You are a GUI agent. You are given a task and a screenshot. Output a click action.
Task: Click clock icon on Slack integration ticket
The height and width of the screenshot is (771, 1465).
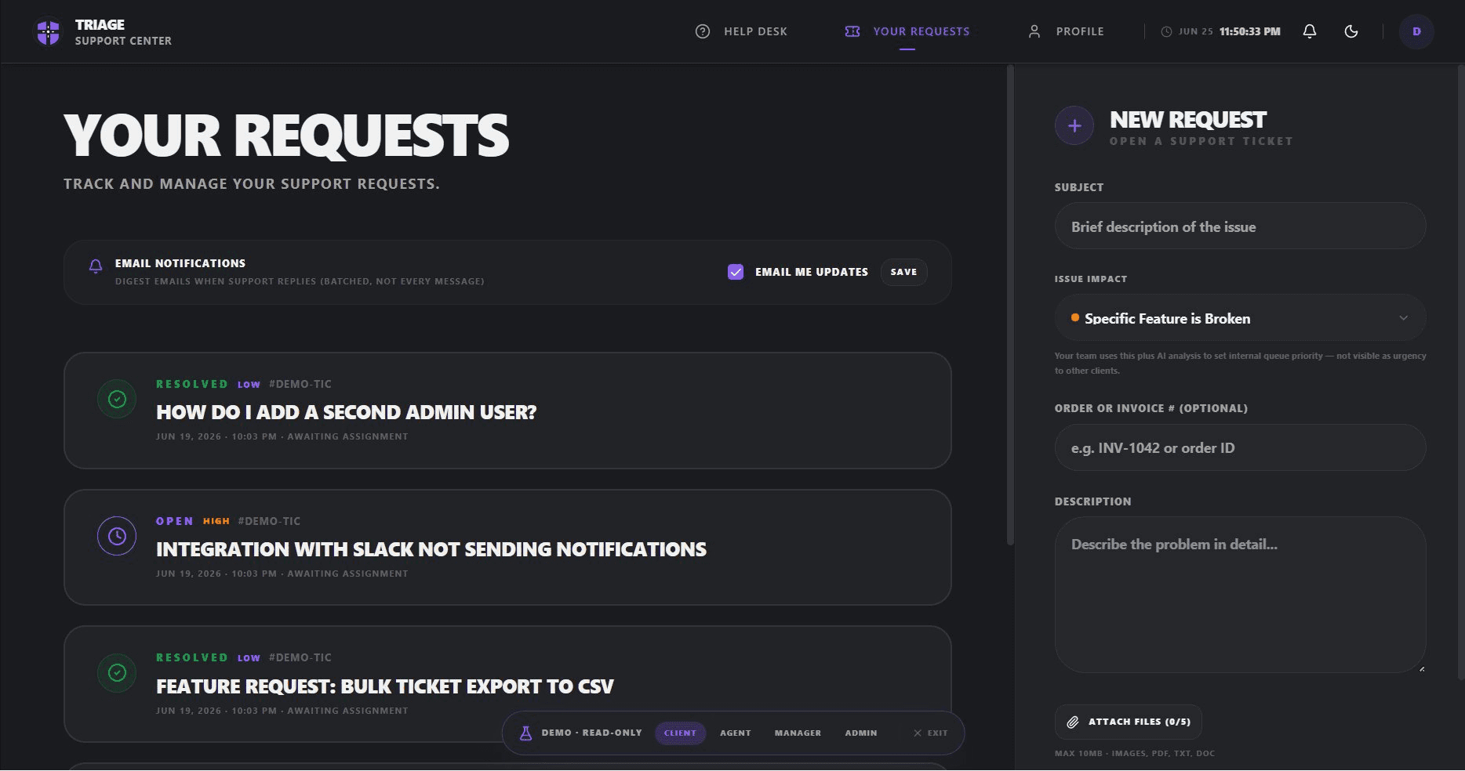click(x=117, y=536)
